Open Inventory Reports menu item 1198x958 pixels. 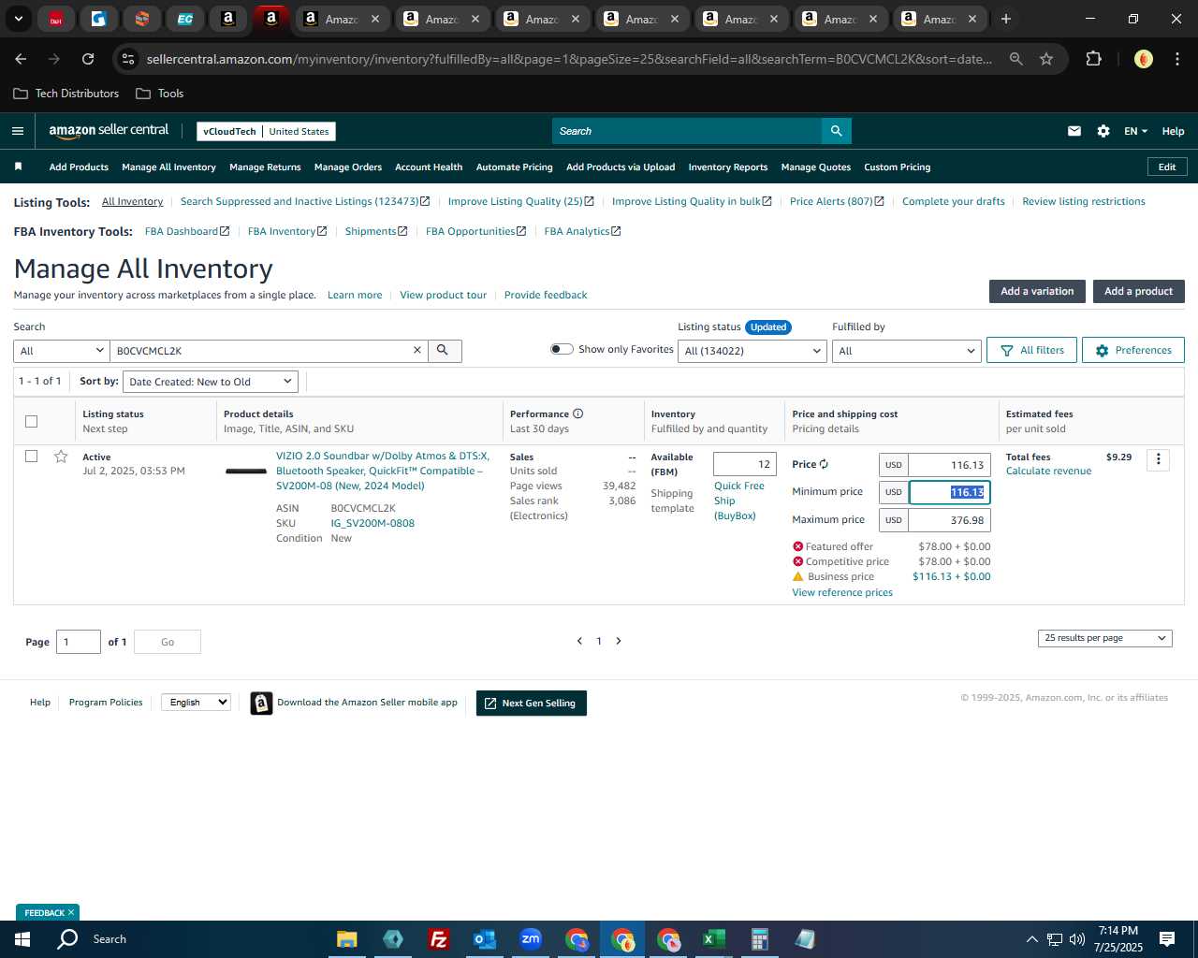click(727, 167)
